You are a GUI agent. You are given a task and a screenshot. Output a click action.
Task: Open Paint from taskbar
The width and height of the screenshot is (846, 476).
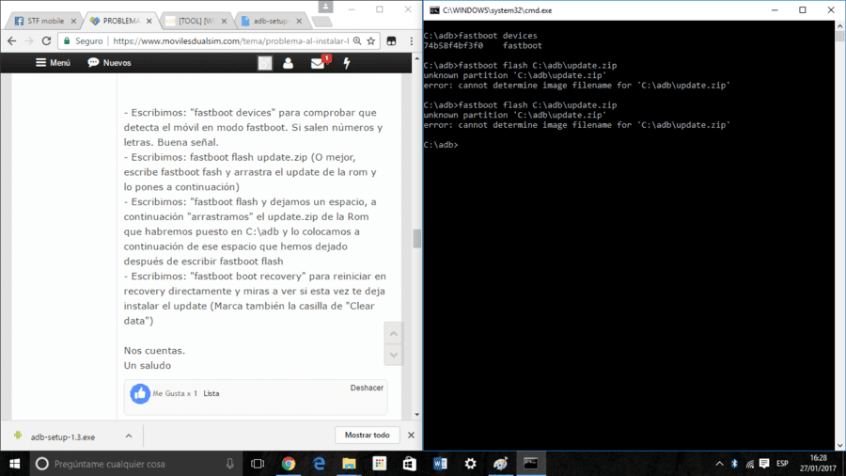500,464
